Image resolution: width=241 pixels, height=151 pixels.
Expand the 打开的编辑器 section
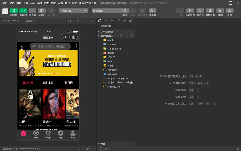(116, 32)
